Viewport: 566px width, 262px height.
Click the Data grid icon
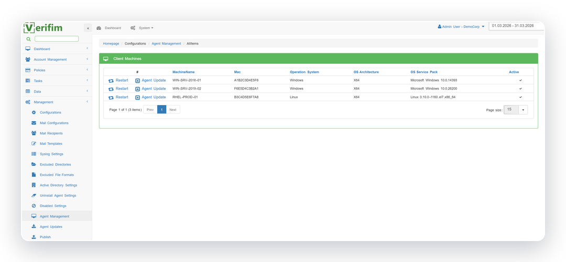28,91
